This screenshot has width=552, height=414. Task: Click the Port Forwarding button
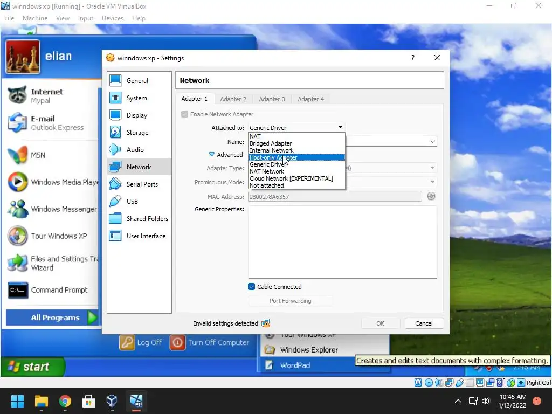[291, 301]
